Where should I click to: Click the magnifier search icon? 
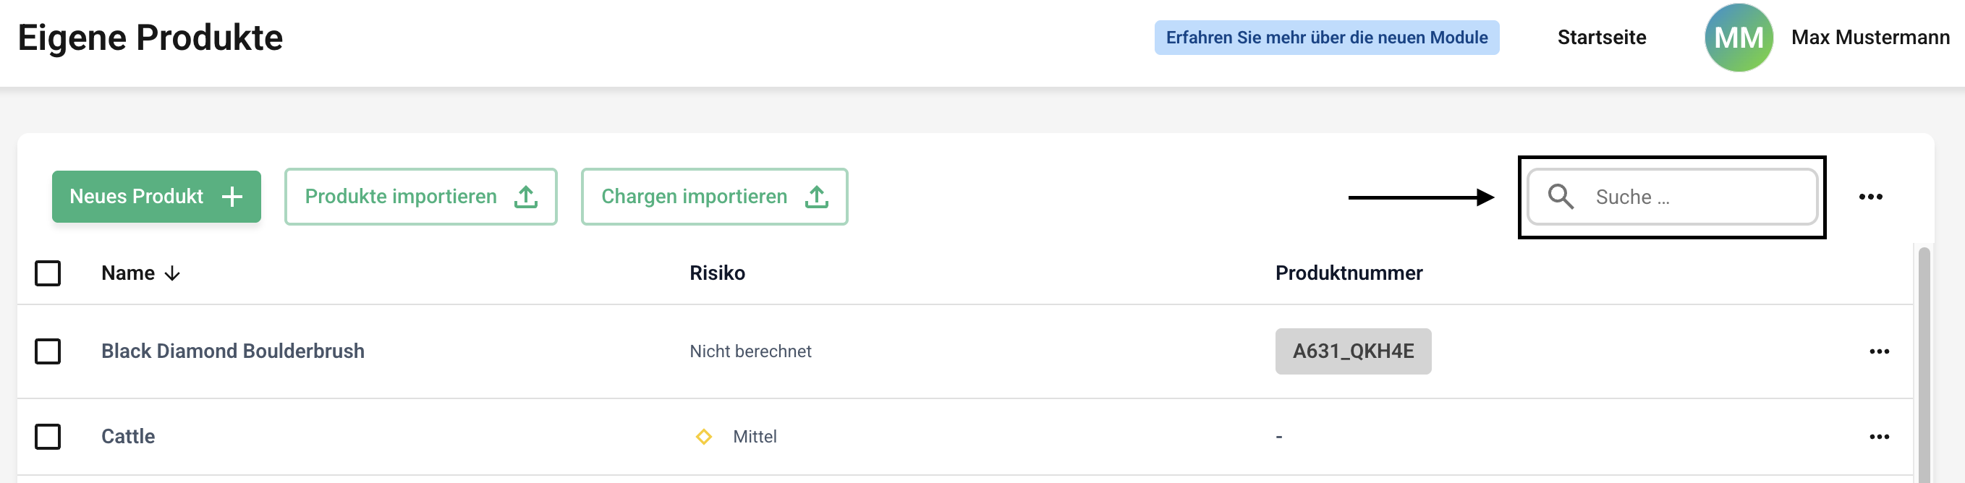coord(1561,197)
